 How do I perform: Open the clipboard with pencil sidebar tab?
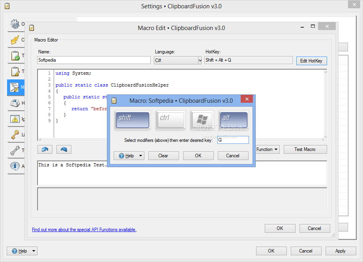tap(16, 72)
